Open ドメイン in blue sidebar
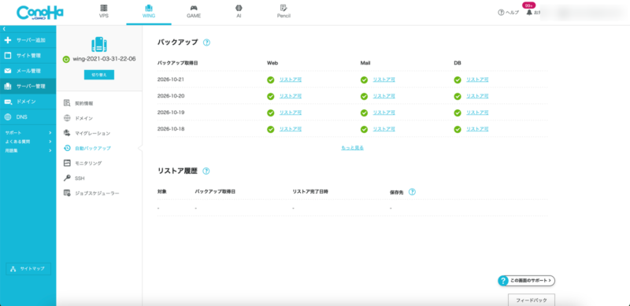Screen dimensions: 630x306 point(28,101)
